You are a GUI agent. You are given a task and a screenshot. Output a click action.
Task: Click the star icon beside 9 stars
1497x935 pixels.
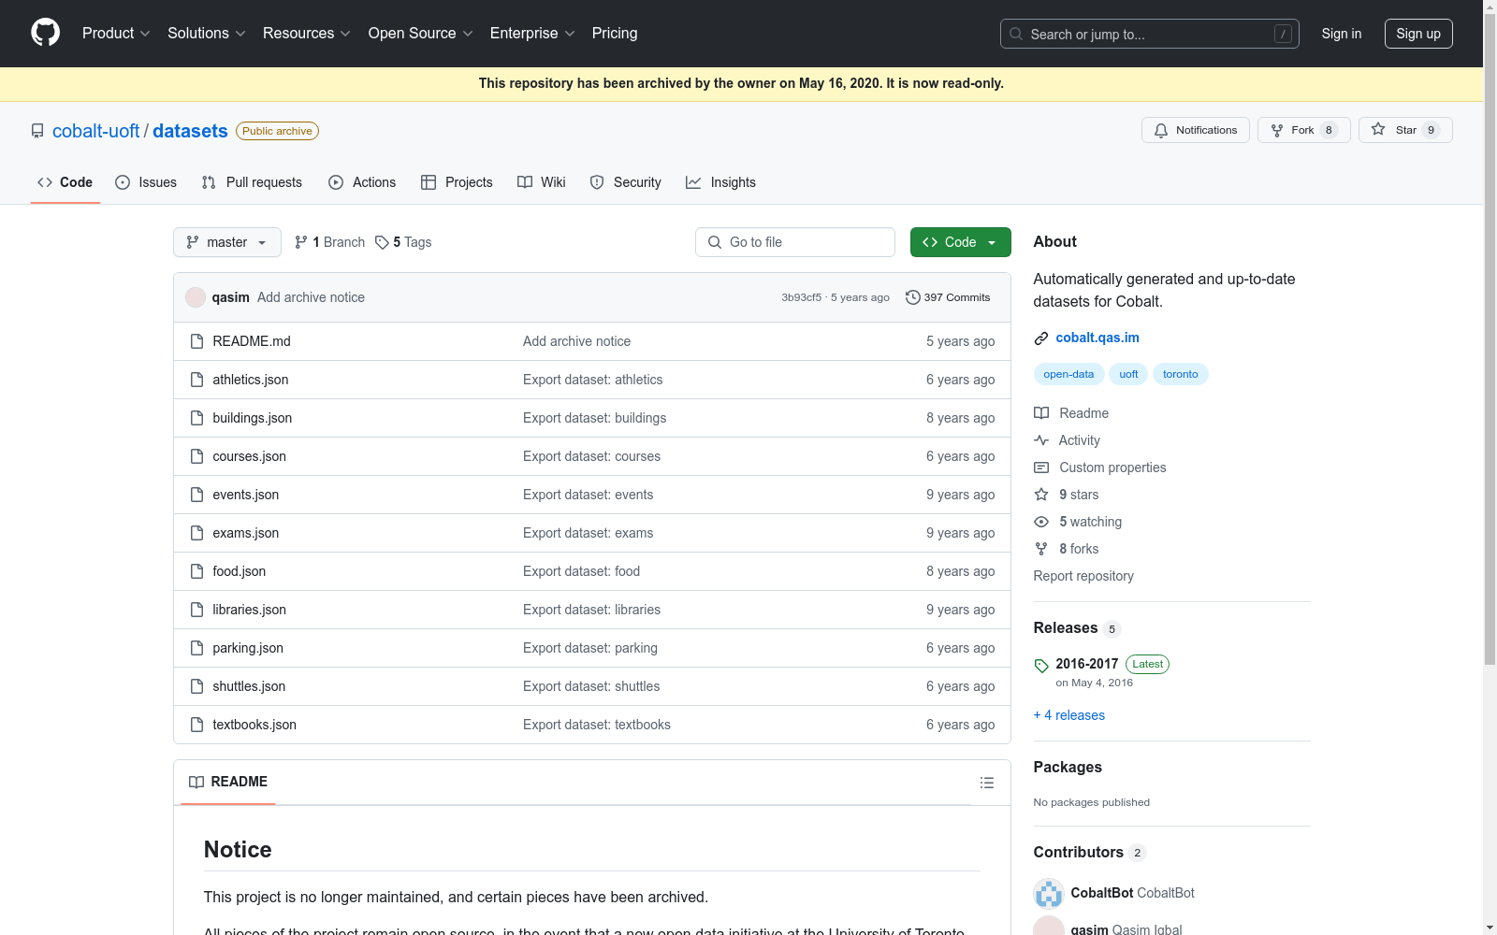click(1041, 495)
